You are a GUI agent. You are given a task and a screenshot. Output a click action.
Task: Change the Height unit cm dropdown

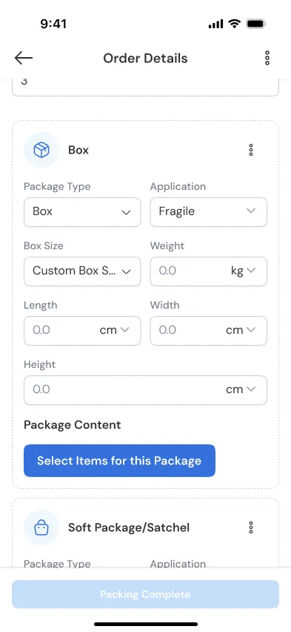pyautogui.click(x=241, y=389)
